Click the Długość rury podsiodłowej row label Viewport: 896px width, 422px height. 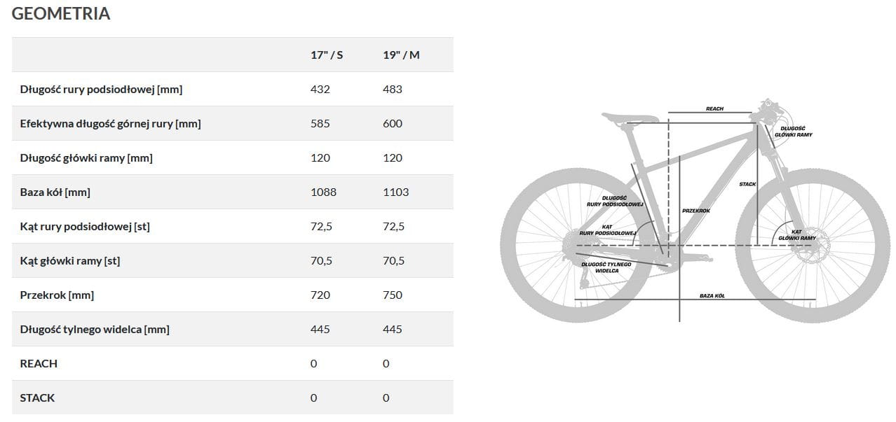(101, 89)
